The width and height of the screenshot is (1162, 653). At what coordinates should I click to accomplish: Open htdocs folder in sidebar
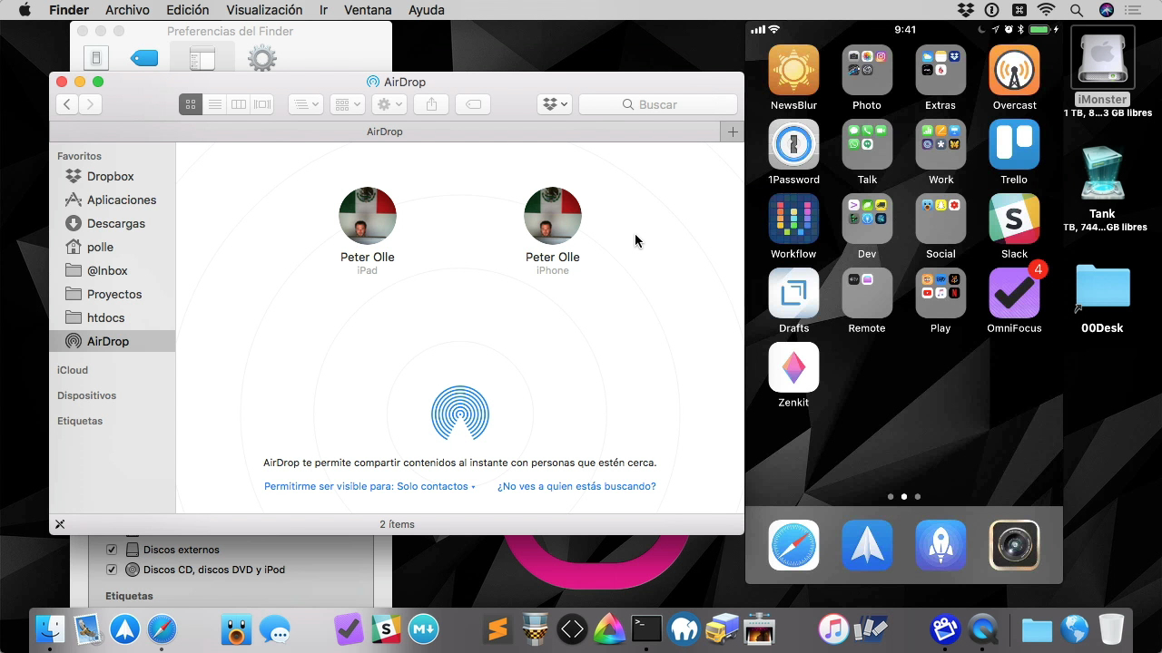(105, 317)
